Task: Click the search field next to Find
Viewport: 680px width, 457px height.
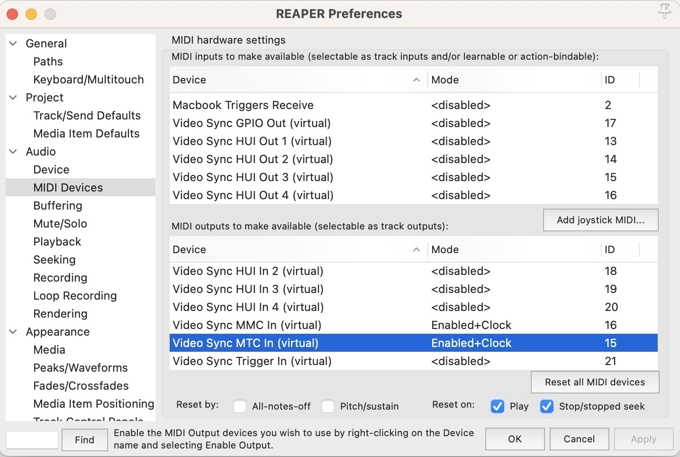Action: (32, 440)
